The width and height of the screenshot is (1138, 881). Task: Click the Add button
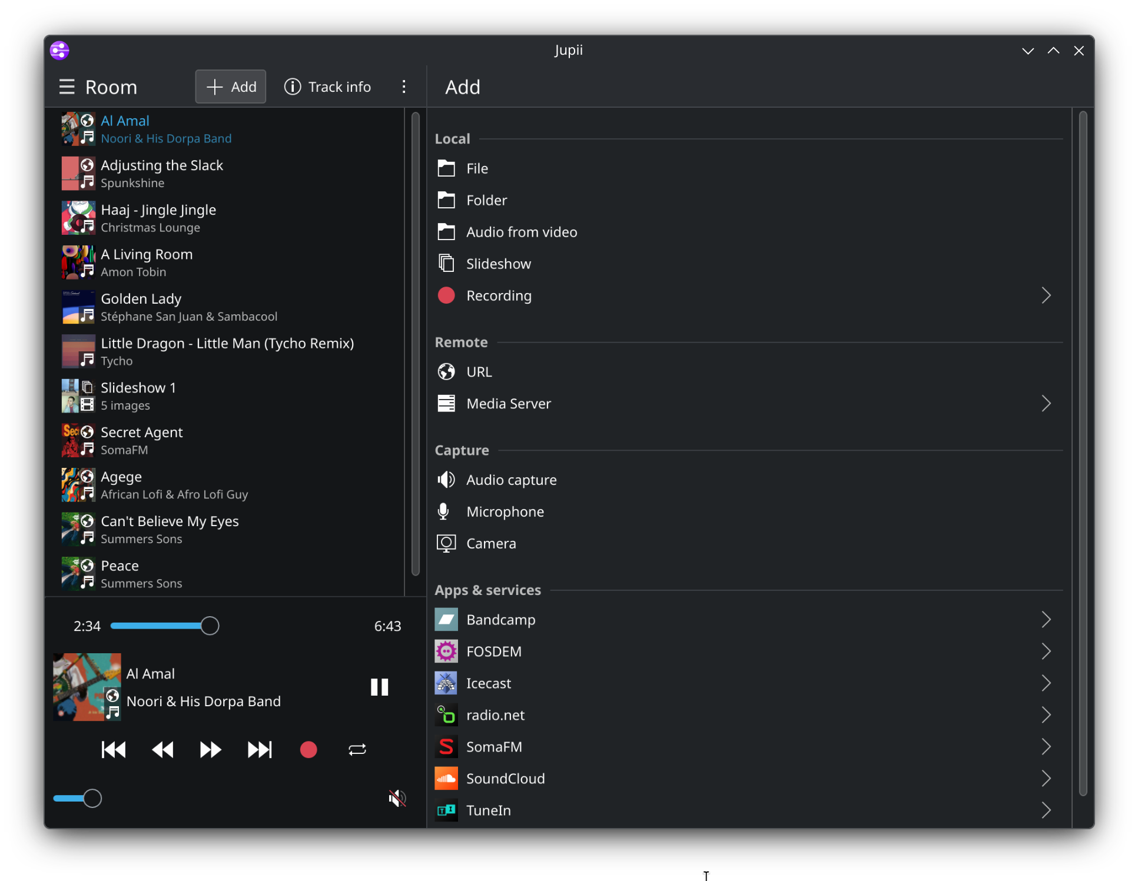coord(231,87)
